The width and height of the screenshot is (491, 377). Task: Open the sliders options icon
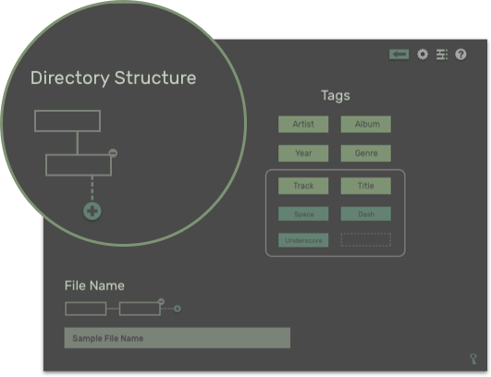click(x=442, y=55)
